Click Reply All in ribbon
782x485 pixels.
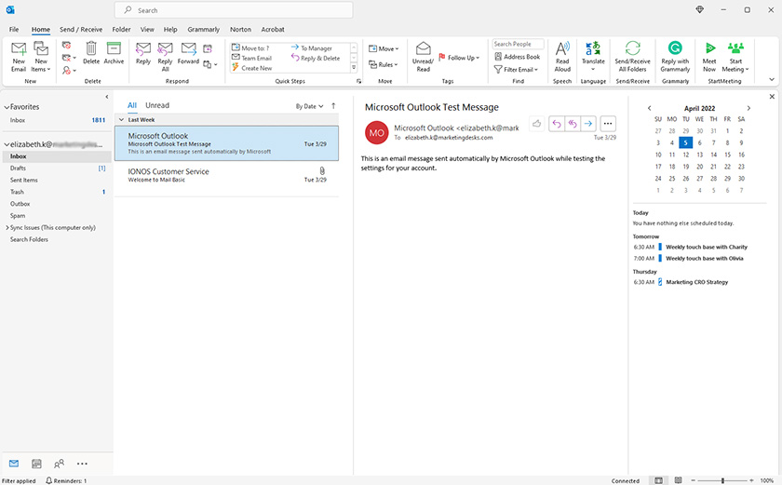pos(165,57)
